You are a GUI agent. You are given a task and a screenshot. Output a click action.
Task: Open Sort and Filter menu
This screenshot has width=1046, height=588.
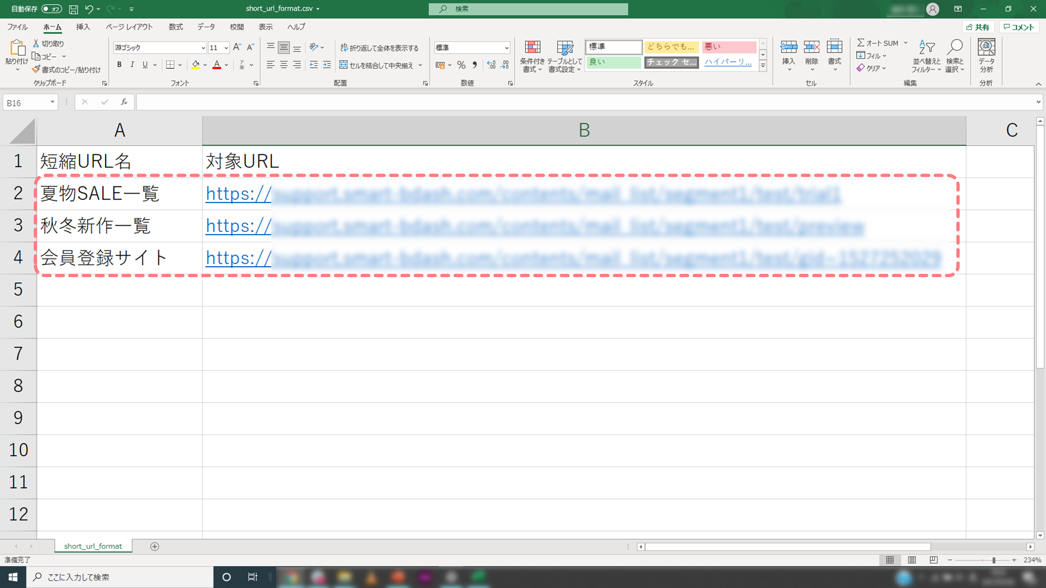(x=926, y=56)
